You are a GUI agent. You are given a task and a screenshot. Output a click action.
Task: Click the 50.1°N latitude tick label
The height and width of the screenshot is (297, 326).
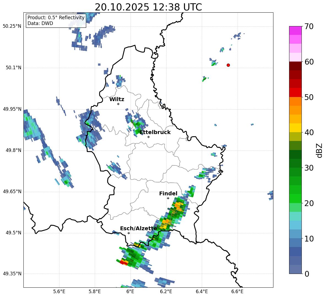(14, 68)
